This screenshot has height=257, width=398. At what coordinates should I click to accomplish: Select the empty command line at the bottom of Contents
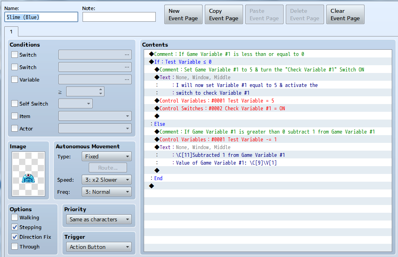click(151, 186)
